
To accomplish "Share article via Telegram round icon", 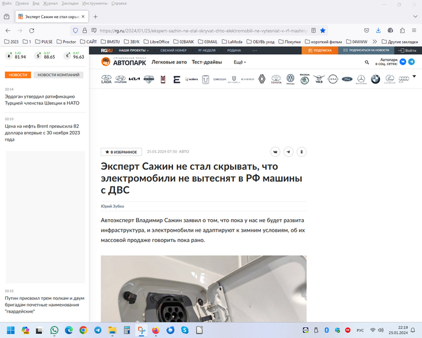I will coord(288,151).
